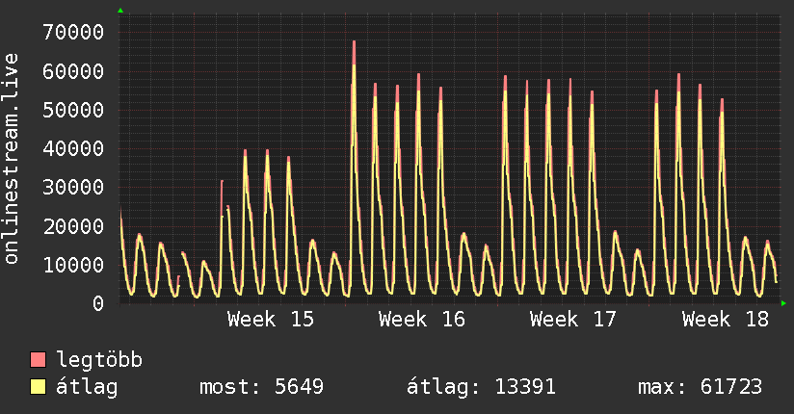Viewport: 794px width, 414px height.
Task: Click the Week 16 axis label
Action: [422, 320]
